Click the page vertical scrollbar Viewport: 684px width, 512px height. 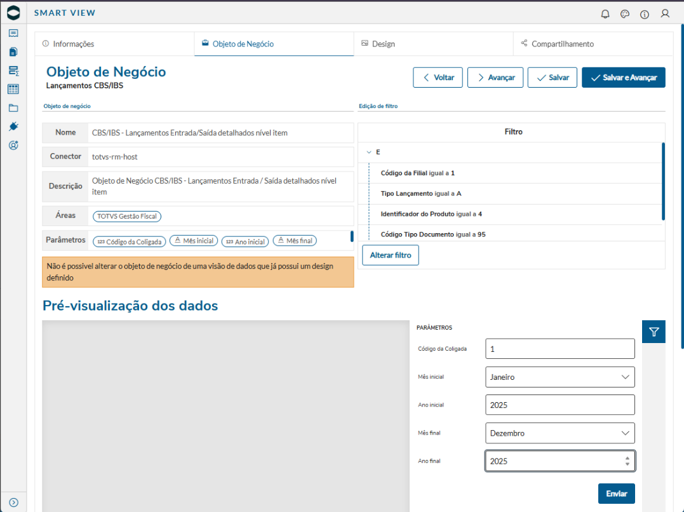pyautogui.click(x=682, y=186)
